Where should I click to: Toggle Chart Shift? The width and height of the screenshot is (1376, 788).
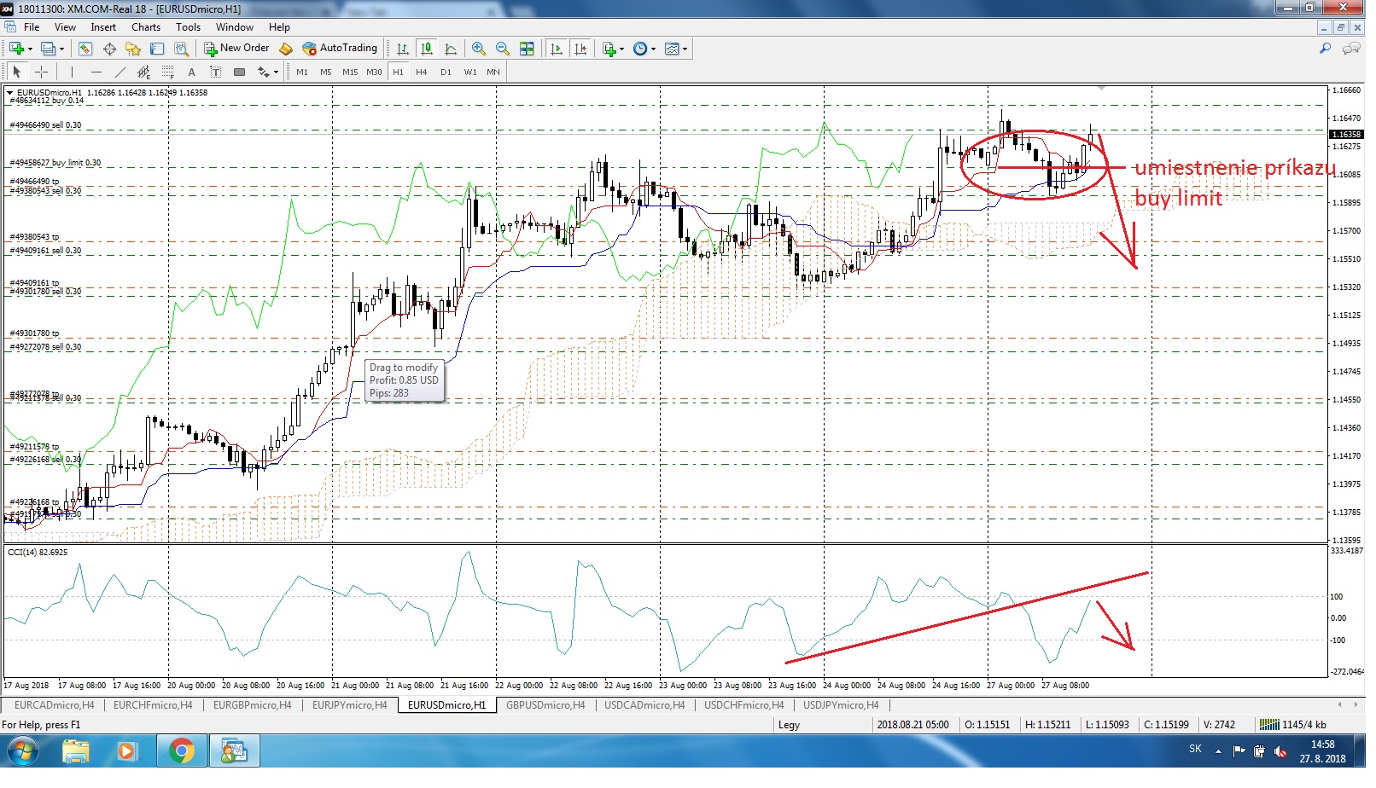[x=580, y=49]
